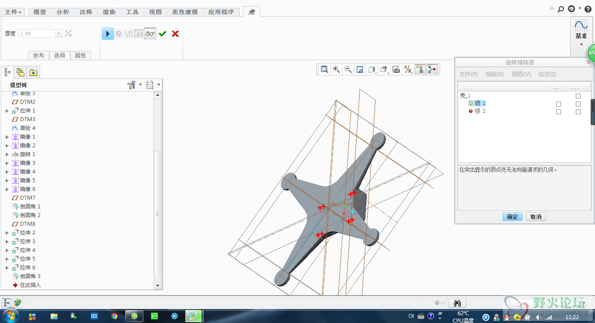This screenshot has height=323, width=595.
Task: Check the last-column box for 项 1
Action: click(x=578, y=104)
